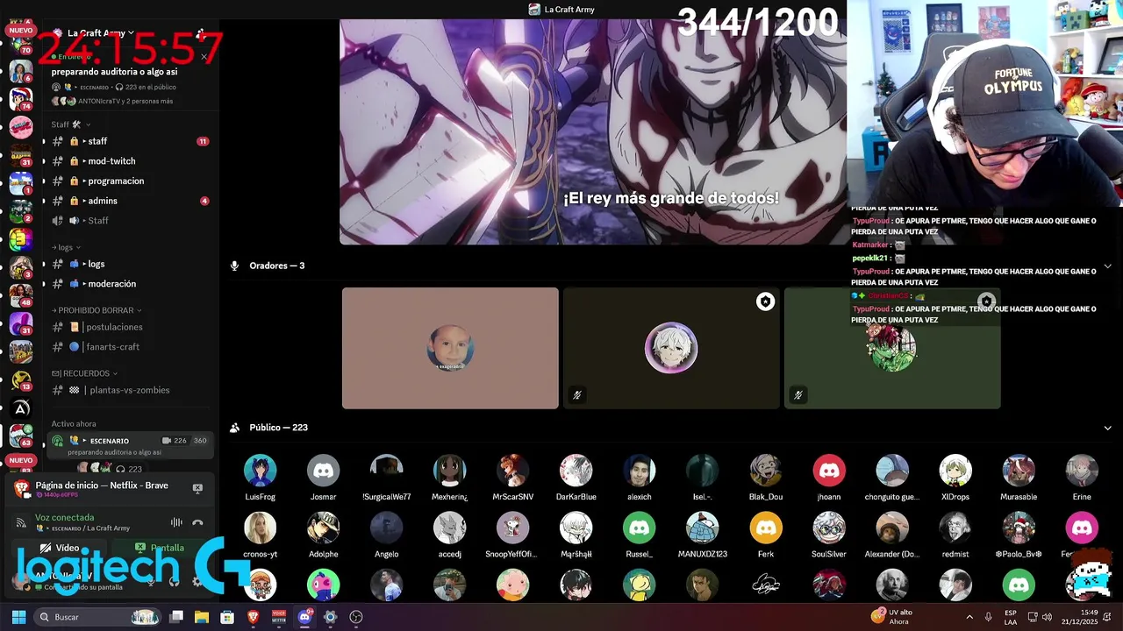This screenshot has width=1123, height=631.
Task: Open the server icon with badge 74
Action: point(21,98)
